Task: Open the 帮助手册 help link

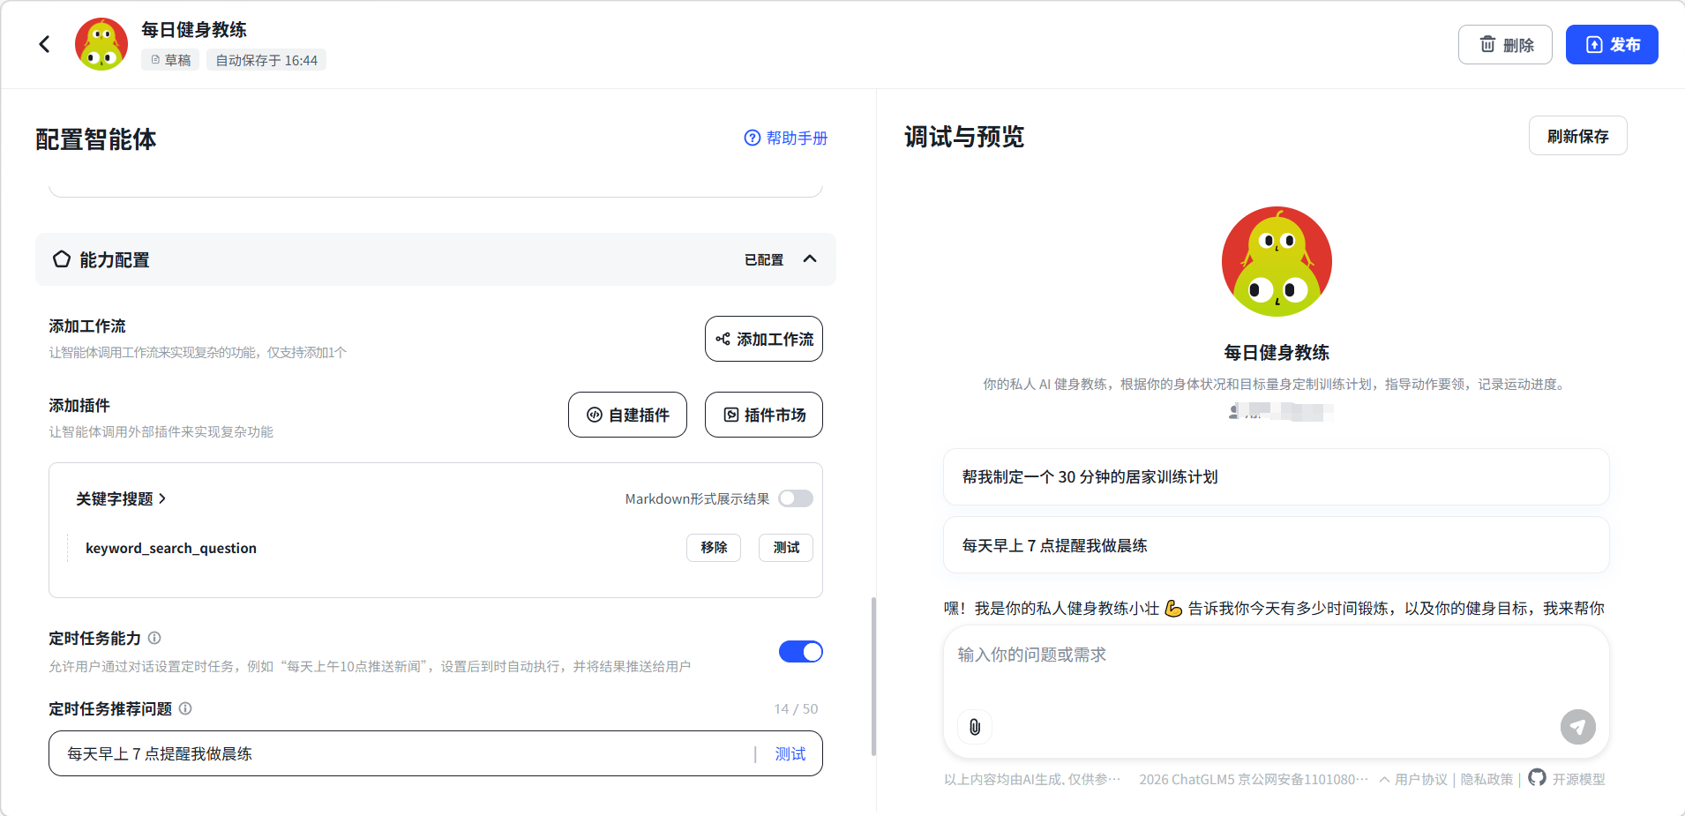Action: [786, 138]
